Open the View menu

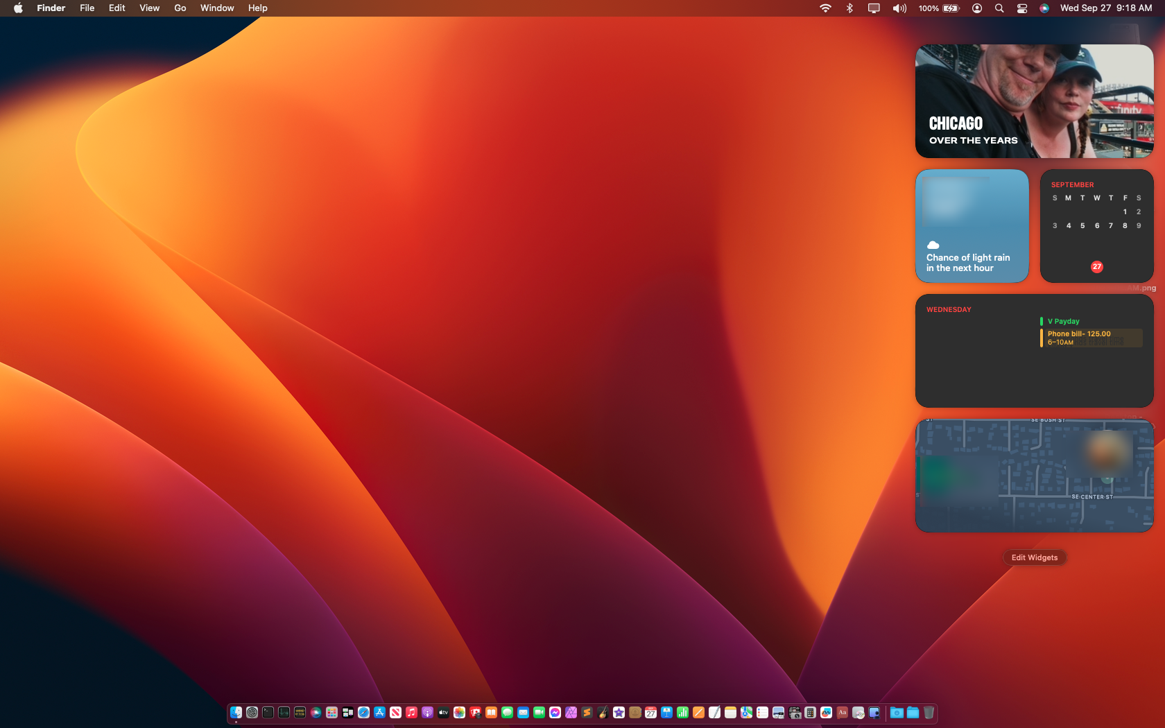point(149,8)
